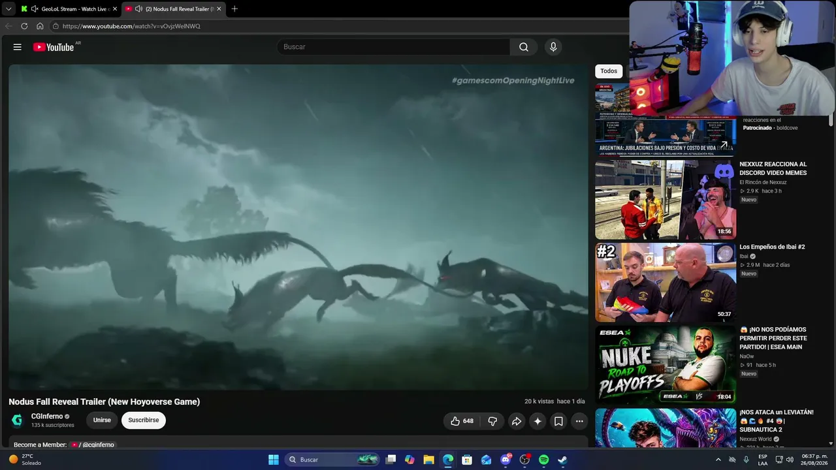Open a new browser tab
The image size is (836, 470).
[x=234, y=9]
